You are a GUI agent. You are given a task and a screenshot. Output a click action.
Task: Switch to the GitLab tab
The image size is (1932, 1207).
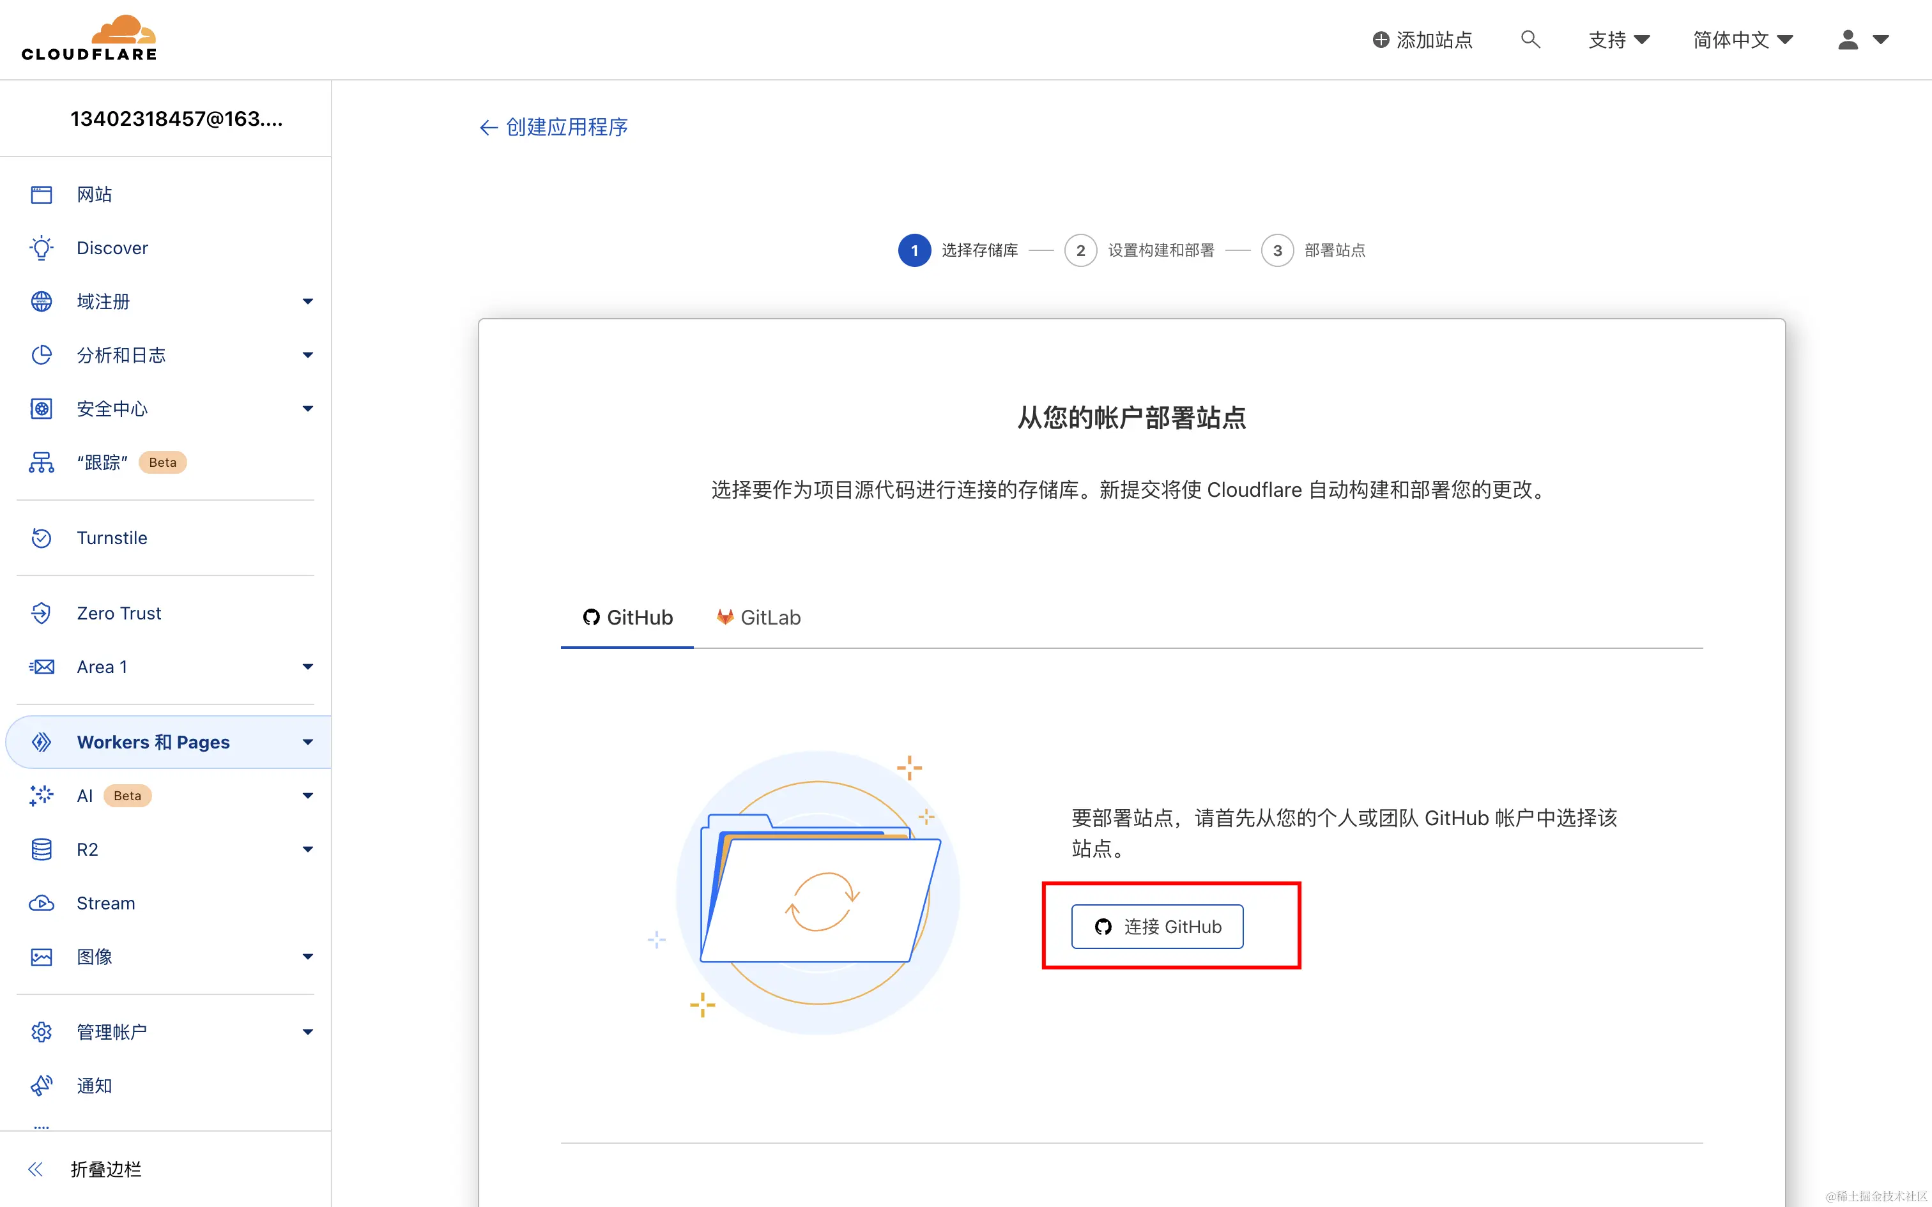pos(758,617)
